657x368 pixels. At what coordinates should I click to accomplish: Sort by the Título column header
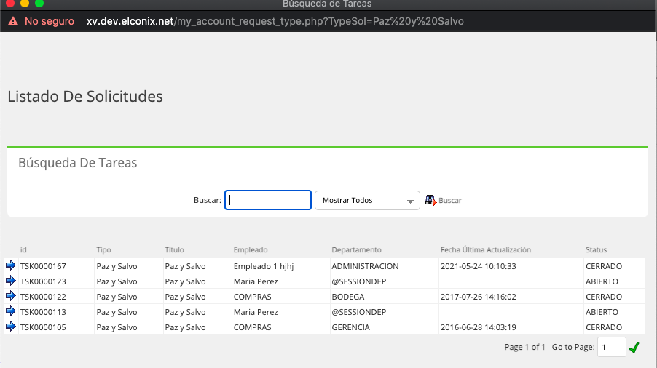(x=174, y=249)
